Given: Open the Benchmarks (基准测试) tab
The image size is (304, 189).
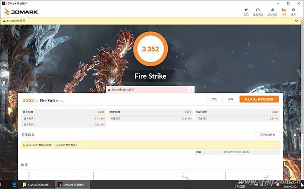Looking at the screenshot, I should tap(258, 12).
